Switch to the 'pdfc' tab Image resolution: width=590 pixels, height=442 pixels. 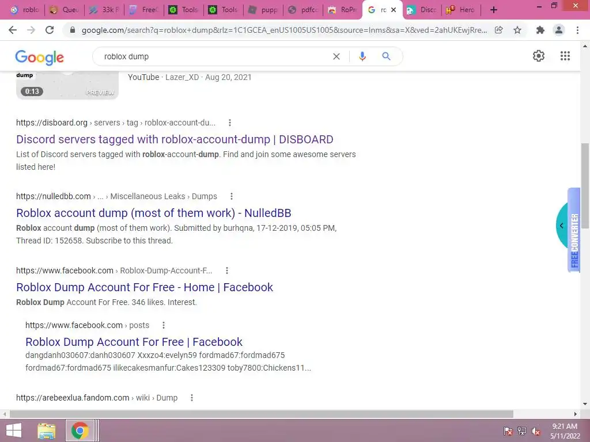pyautogui.click(x=303, y=10)
